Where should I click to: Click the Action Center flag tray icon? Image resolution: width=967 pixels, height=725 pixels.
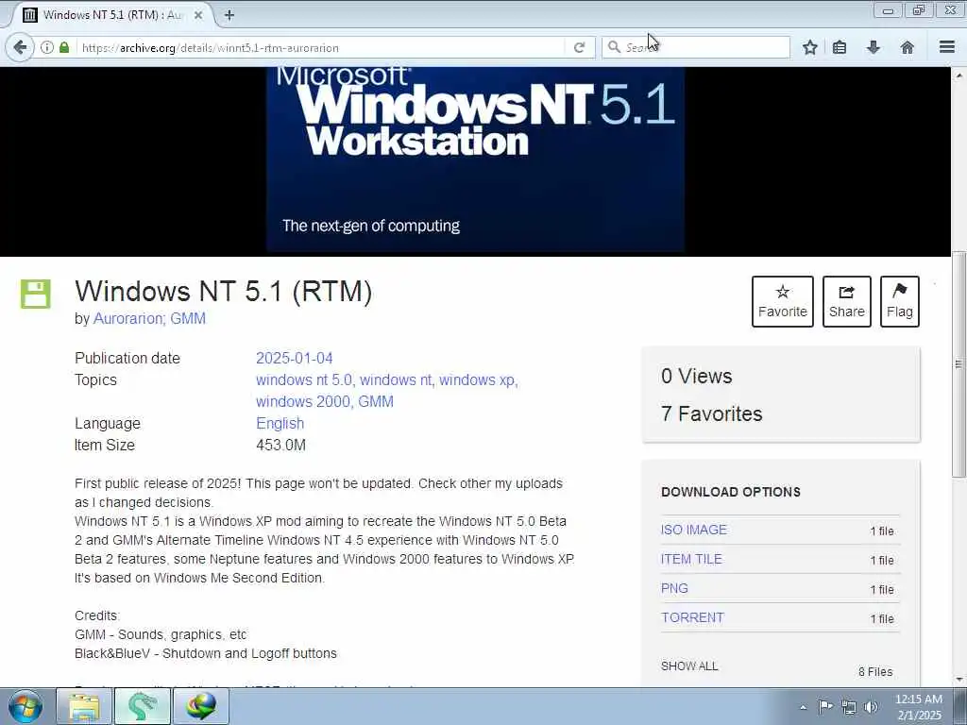[x=825, y=707]
